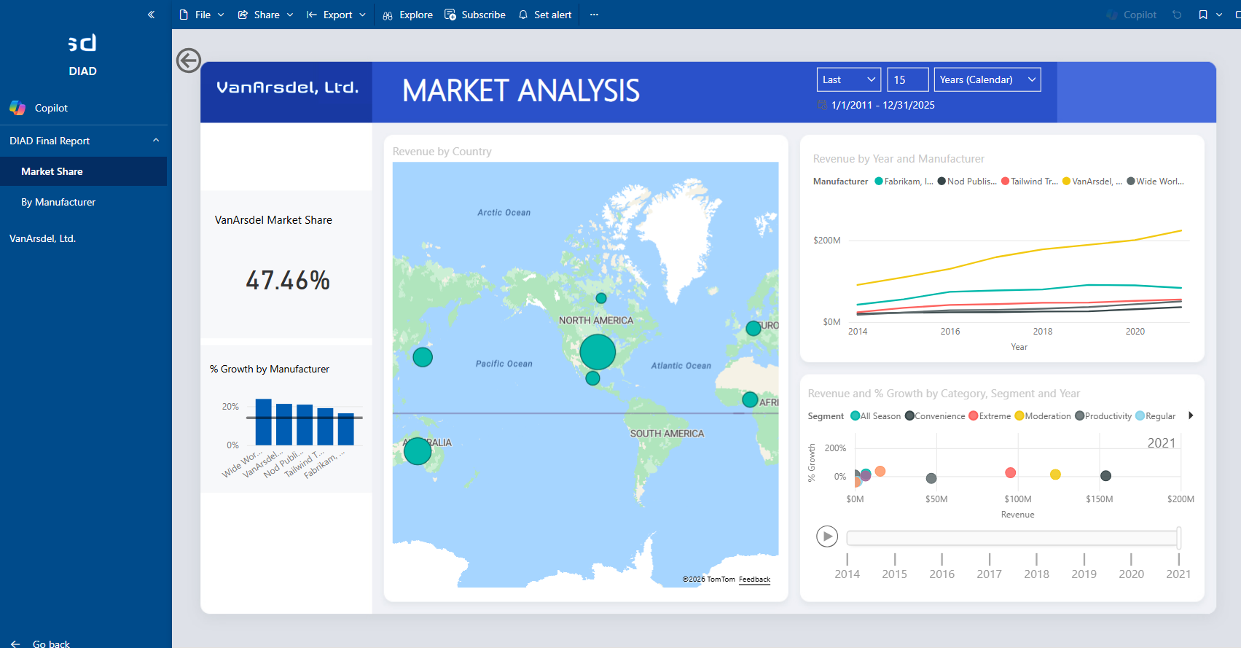
Task: Click the Revenue by Country title
Action: 442,152
